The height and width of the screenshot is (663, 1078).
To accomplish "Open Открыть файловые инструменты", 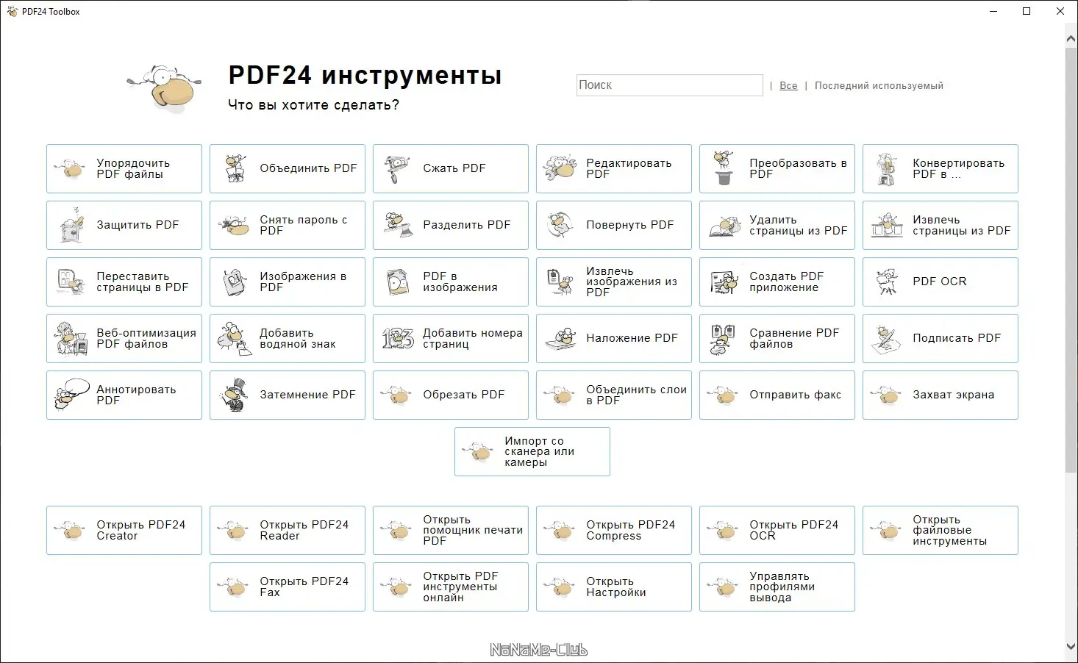I will click(940, 530).
